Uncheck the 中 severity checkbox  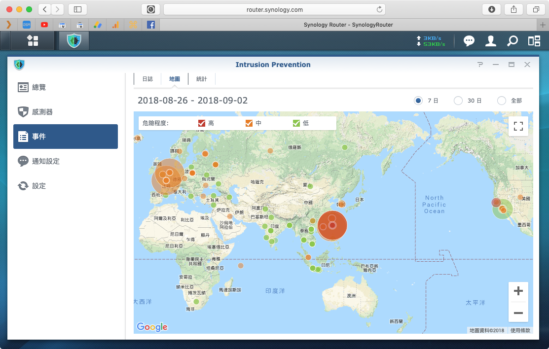tap(249, 123)
